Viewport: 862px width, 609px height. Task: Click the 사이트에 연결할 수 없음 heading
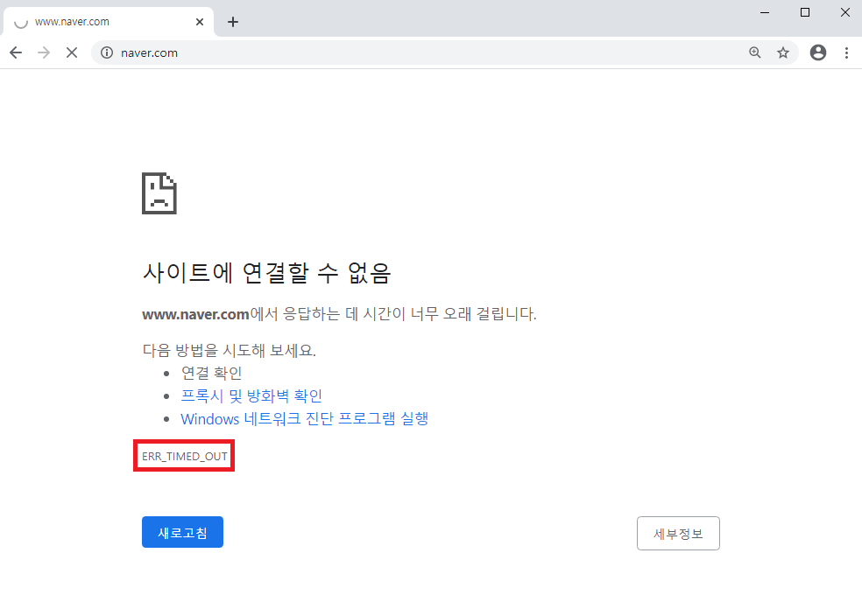(266, 273)
